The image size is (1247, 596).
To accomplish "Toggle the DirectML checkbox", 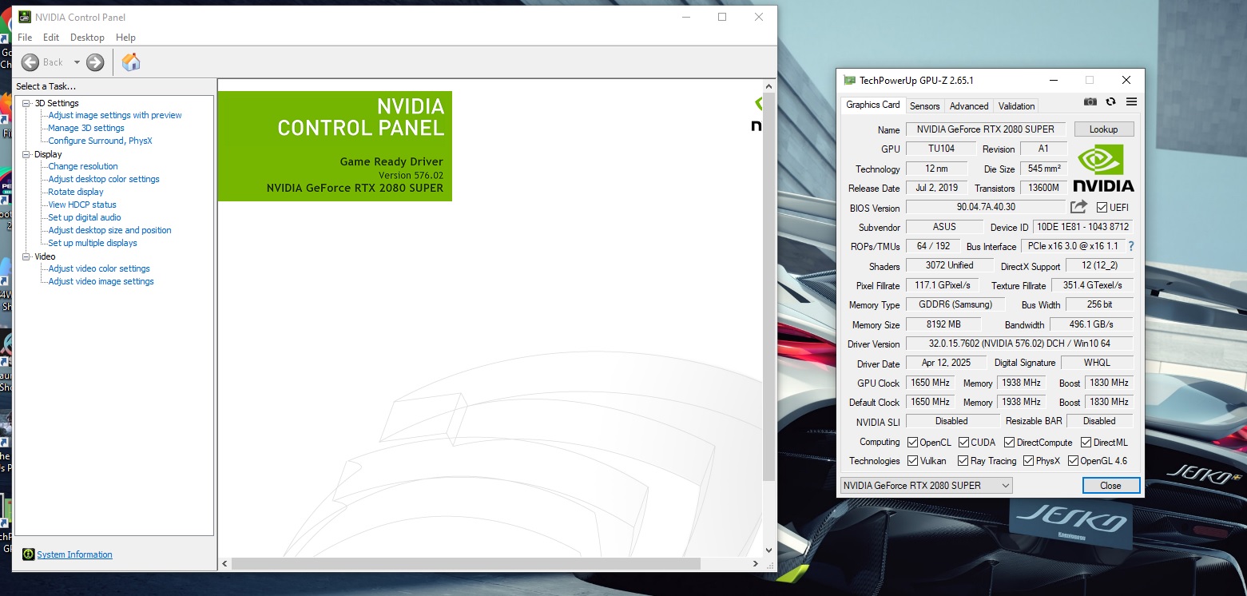I will 1086,442.
